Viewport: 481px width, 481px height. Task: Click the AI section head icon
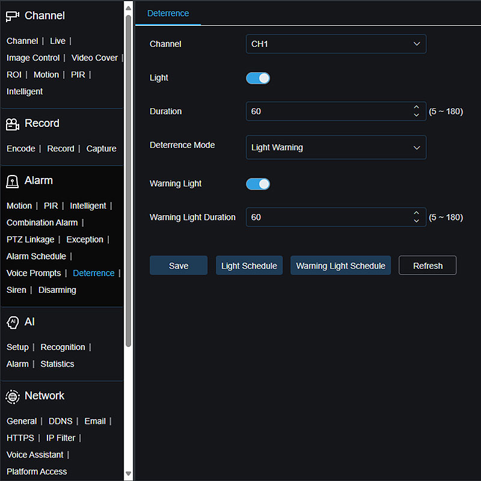pyautogui.click(x=13, y=322)
